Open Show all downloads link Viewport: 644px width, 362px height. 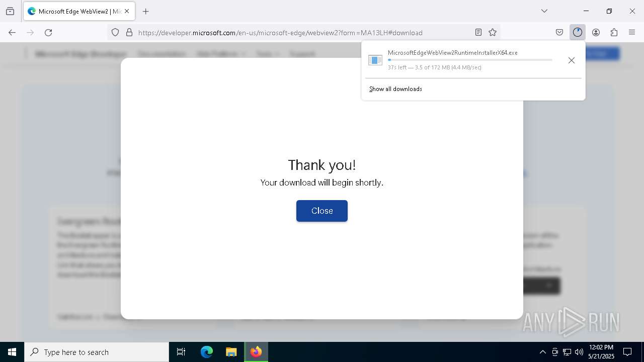click(395, 89)
